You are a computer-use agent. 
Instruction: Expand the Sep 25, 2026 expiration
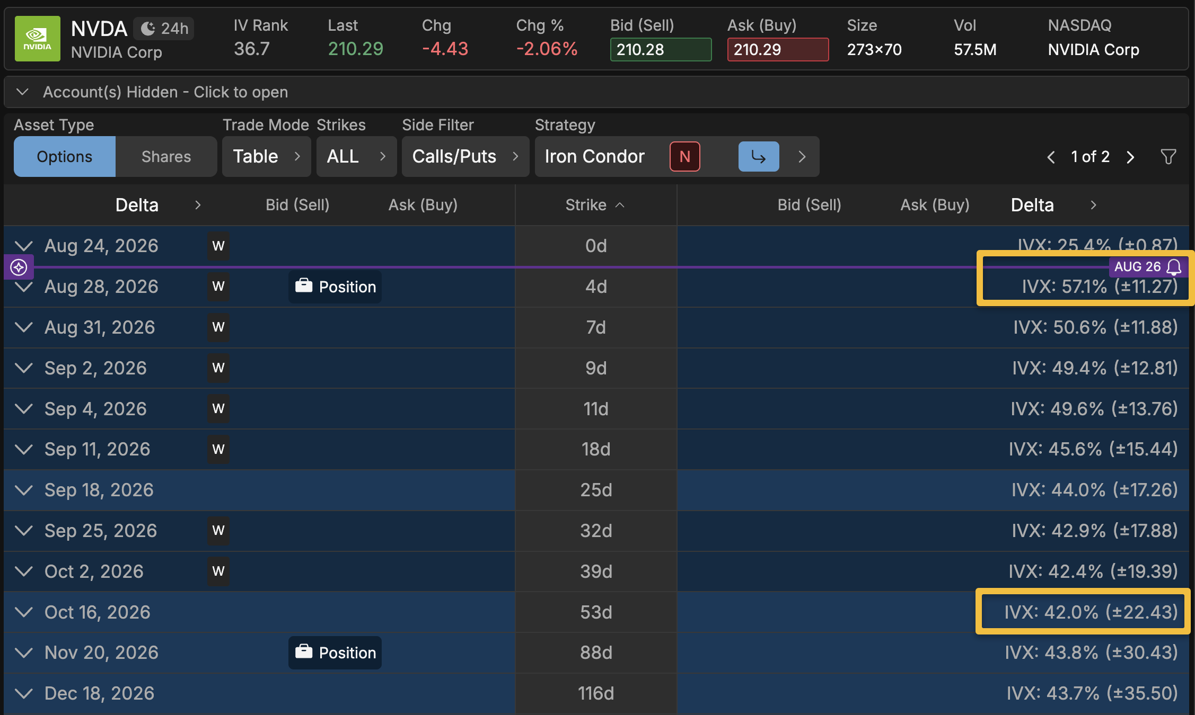pos(24,531)
